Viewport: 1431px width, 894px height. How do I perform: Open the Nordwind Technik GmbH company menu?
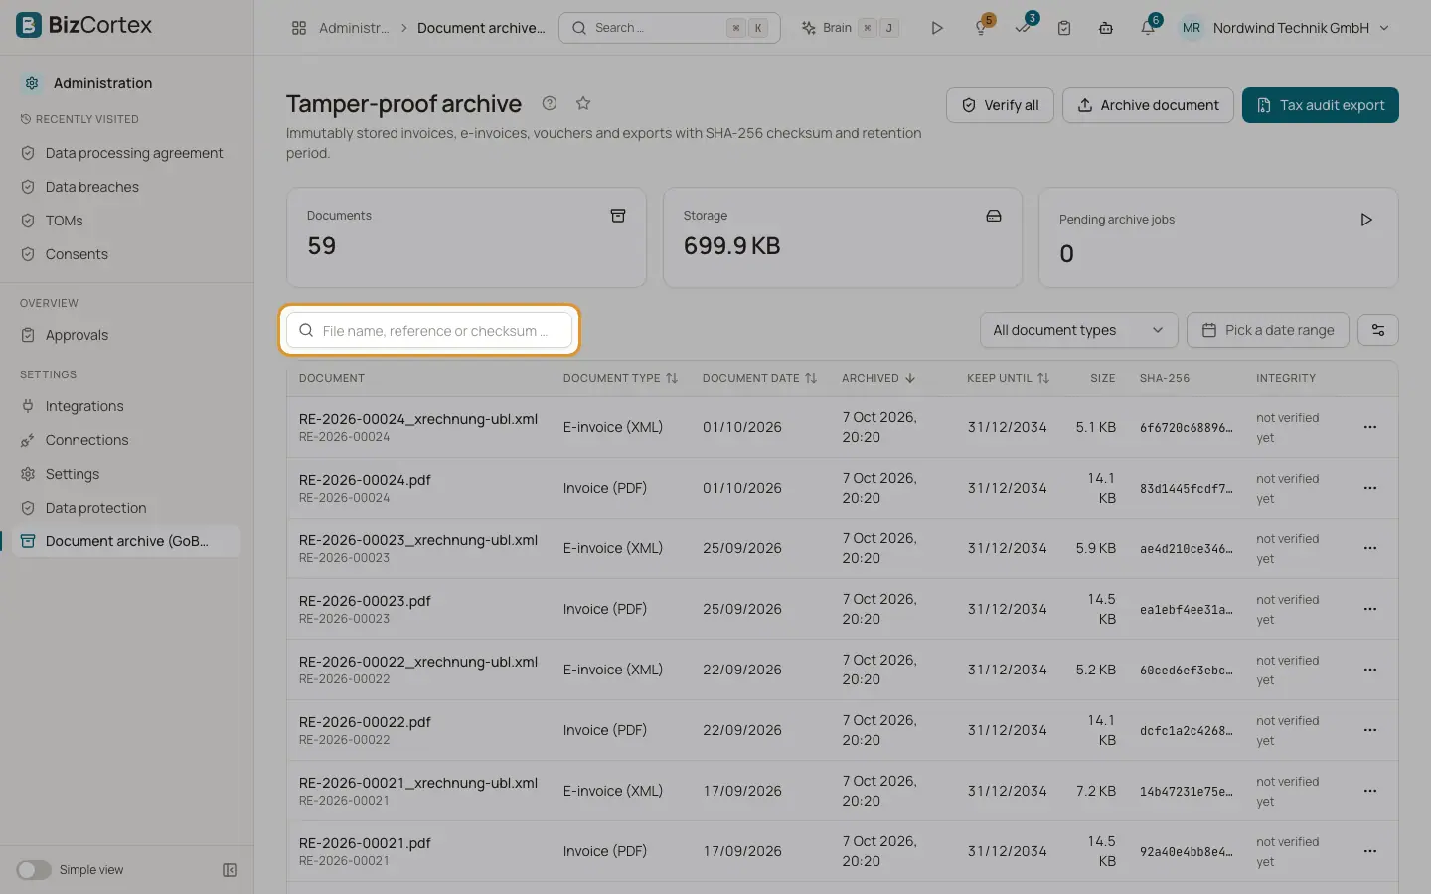tap(1285, 28)
